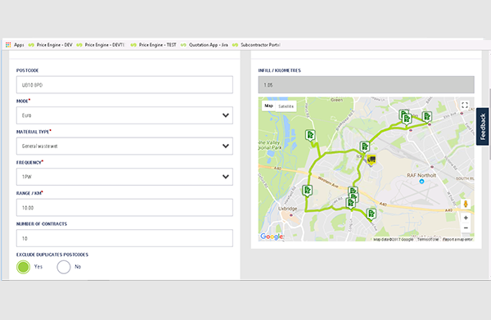Open the map Terms of Use link
Image resolution: width=491 pixels, height=320 pixels.
pos(428,239)
